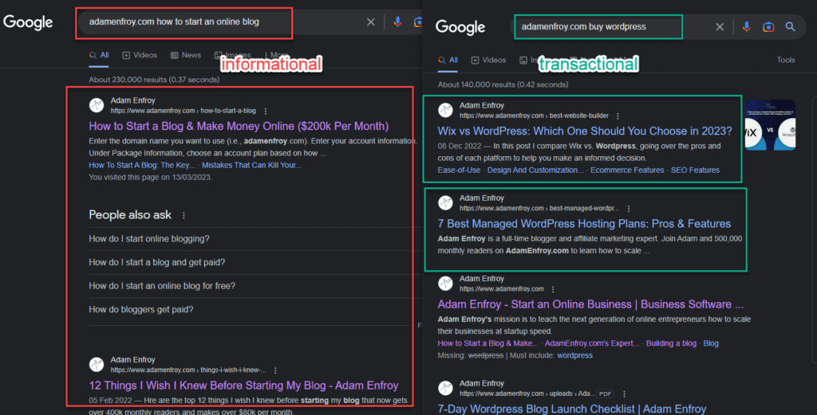Open 'Ease-of-Use' sitelink

(x=459, y=170)
